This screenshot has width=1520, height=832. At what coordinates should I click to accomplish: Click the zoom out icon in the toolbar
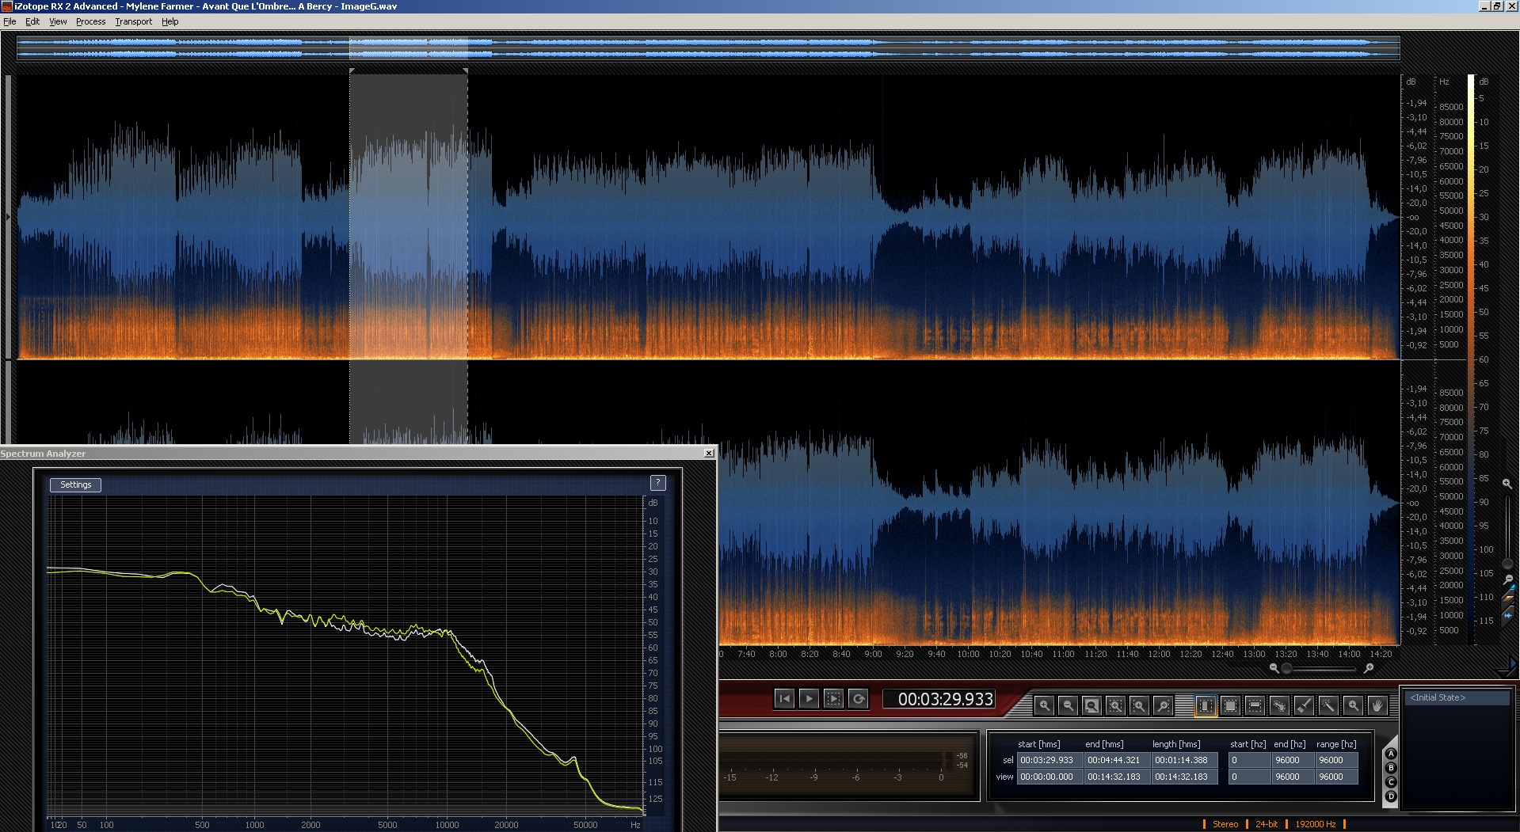click(x=1068, y=705)
